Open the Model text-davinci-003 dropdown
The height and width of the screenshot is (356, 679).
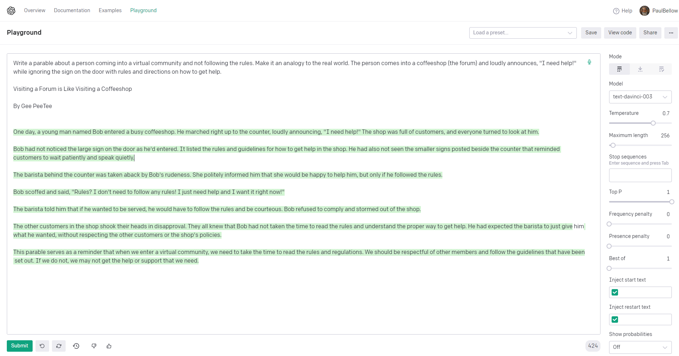(640, 97)
